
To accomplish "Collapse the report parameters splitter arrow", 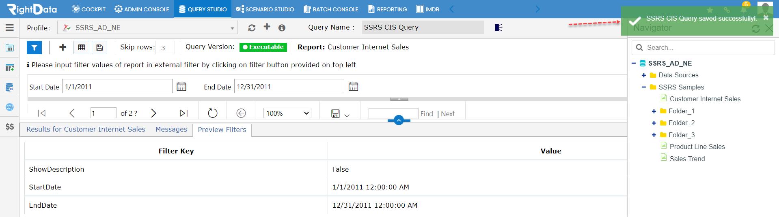I will coord(399,99).
